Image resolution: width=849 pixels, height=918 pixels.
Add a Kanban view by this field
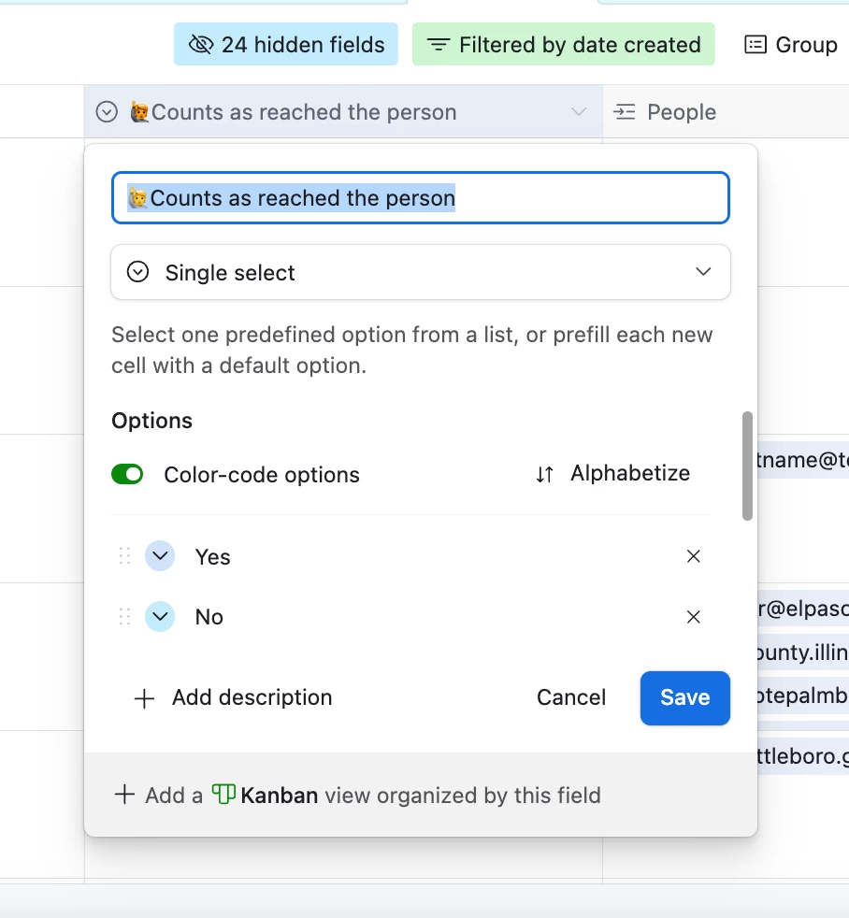coord(357,796)
